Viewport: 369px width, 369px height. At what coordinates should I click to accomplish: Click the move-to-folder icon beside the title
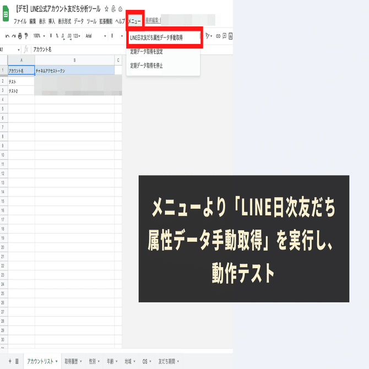(113, 9)
